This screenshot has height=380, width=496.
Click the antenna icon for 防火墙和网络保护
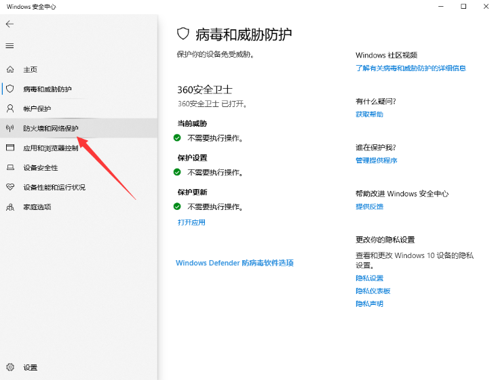[x=9, y=128]
